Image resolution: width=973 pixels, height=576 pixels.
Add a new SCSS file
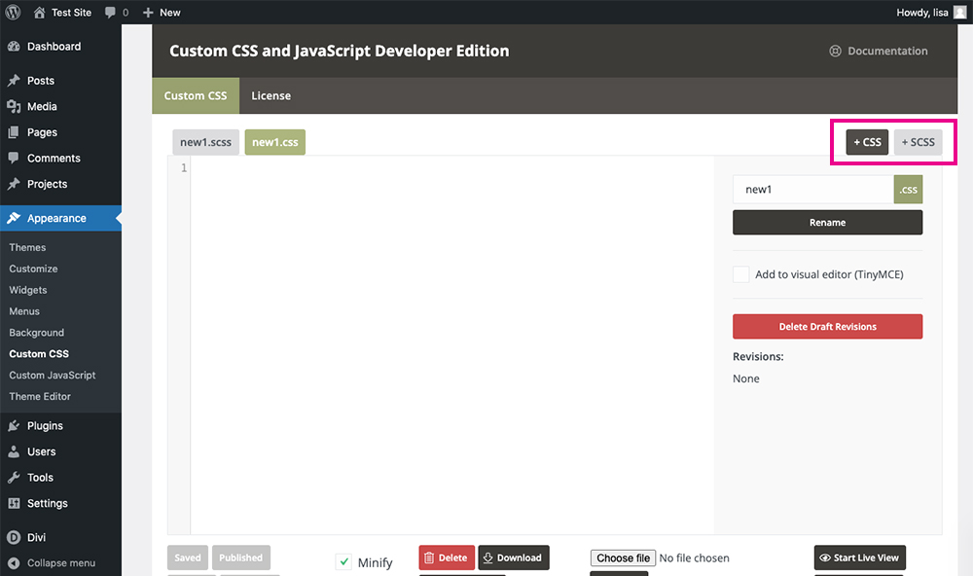click(x=918, y=142)
